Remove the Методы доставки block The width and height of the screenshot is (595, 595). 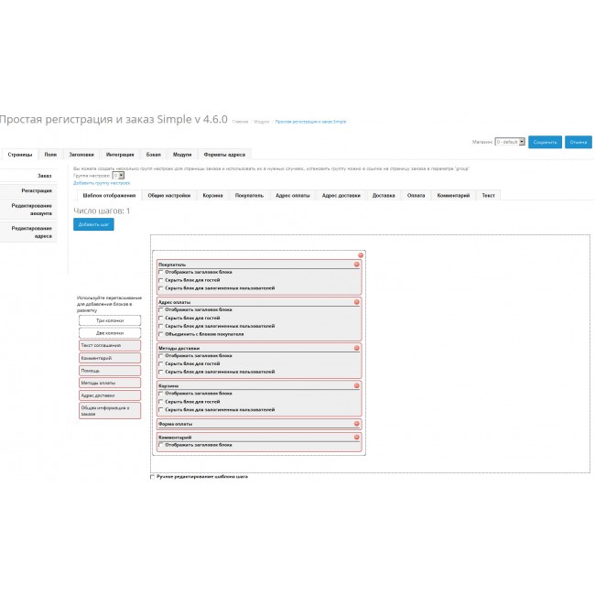[357, 348]
